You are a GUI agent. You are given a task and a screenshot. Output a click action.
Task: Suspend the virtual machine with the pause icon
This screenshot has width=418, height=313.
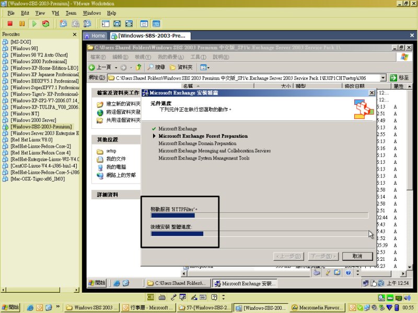pyautogui.click(x=22, y=23)
